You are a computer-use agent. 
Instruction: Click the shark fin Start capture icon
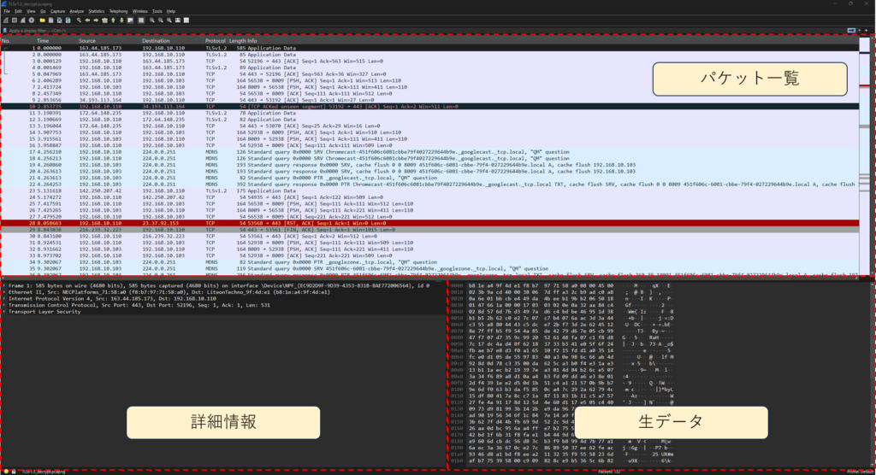tap(5, 19)
